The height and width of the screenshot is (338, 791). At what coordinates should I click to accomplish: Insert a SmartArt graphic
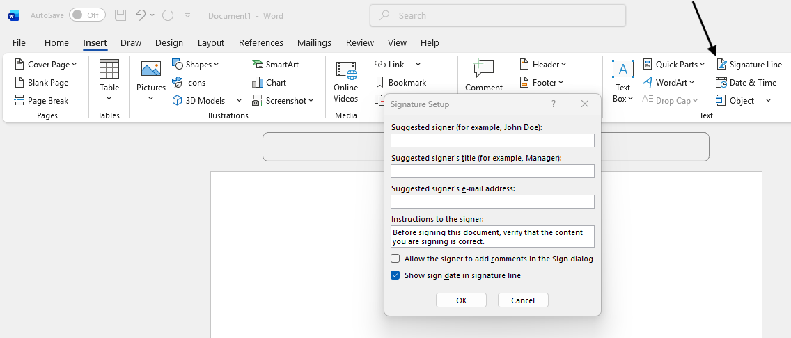tap(276, 65)
